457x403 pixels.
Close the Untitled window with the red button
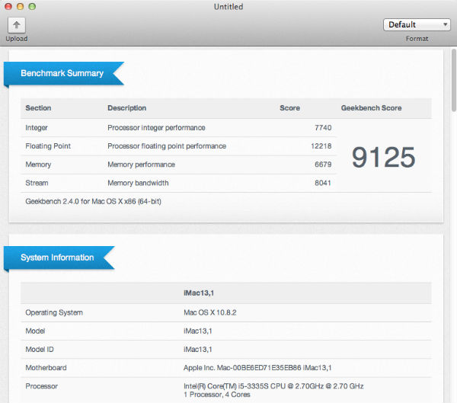(8, 7)
